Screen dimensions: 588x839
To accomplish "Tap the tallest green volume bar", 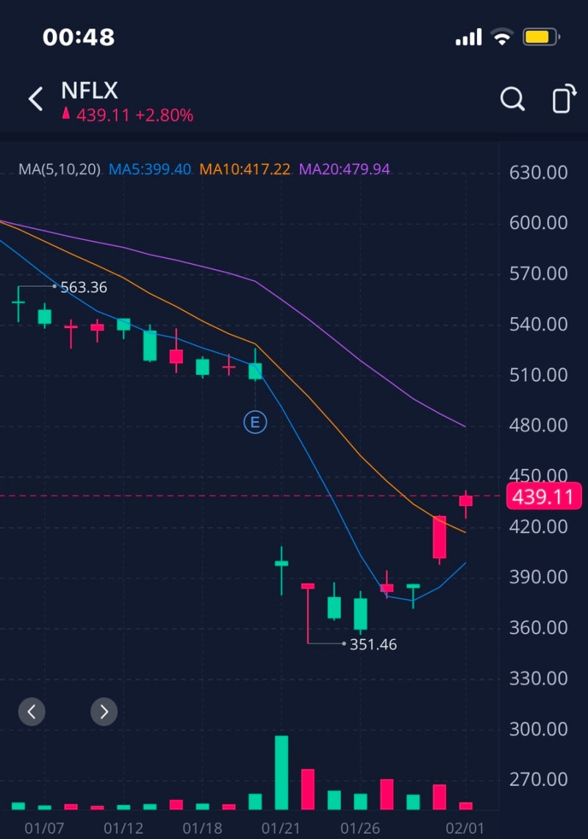I will pyautogui.click(x=282, y=773).
